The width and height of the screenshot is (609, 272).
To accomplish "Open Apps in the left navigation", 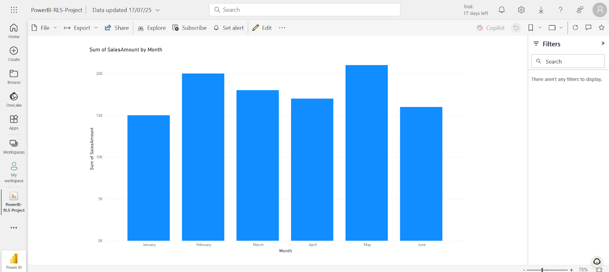I will click(x=14, y=123).
